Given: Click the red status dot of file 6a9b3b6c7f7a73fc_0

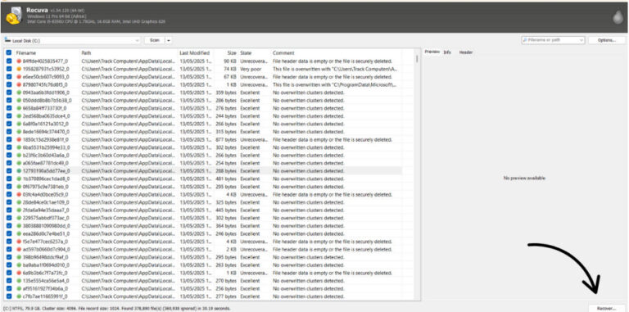Looking at the screenshot, I should [x=19, y=273].
